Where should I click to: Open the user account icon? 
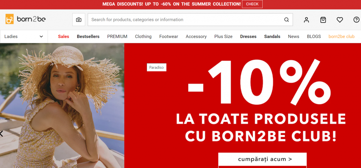point(306,20)
